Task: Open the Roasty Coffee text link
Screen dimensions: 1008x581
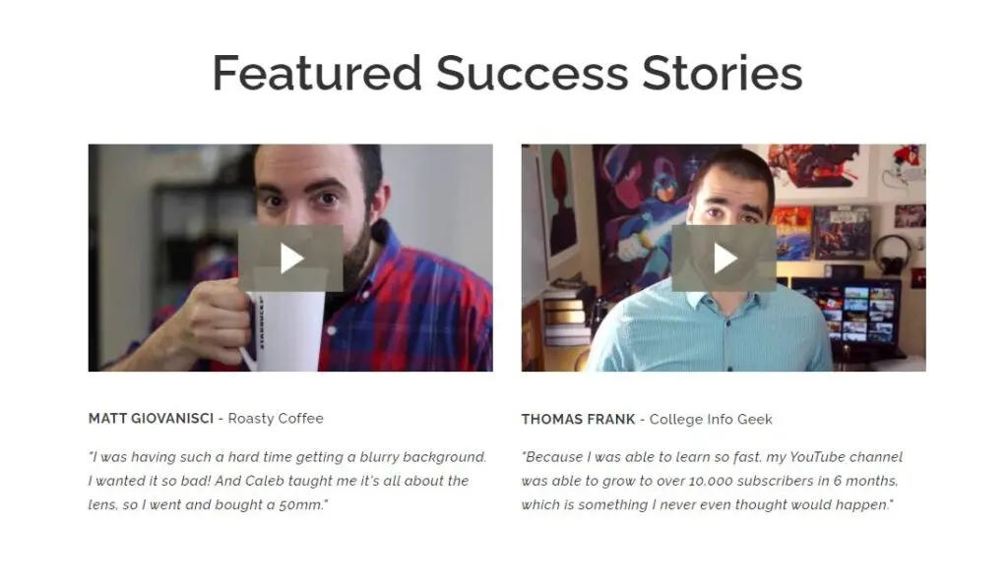Action: (x=276, y=419)
